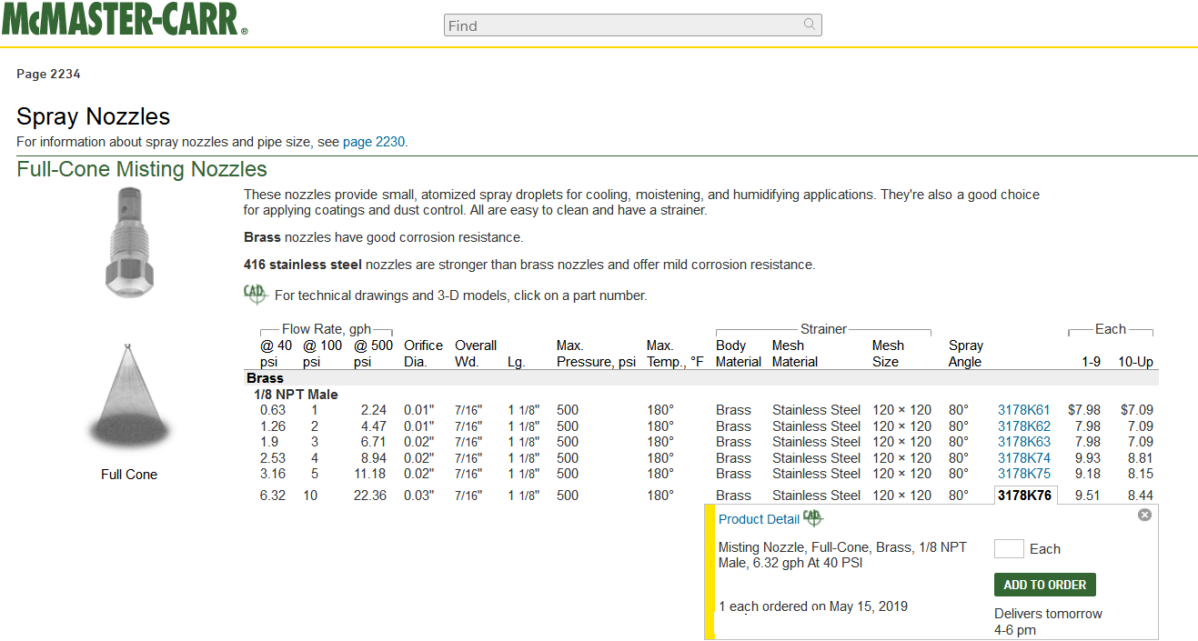
Task: Click the 8.15 10-Up price for 3178K75
Action: [1141, 474]
